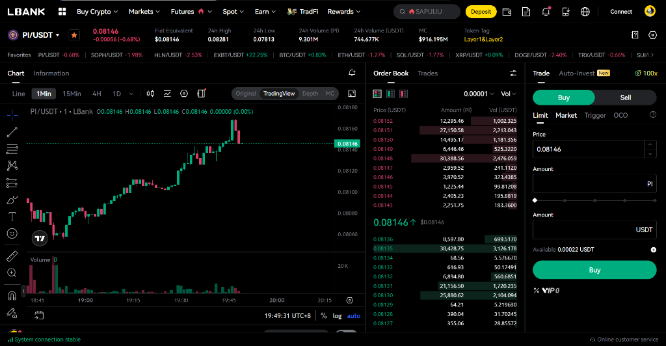Select the patterns drawing tool
Screen dimensions: 666x346
[12, 166]
